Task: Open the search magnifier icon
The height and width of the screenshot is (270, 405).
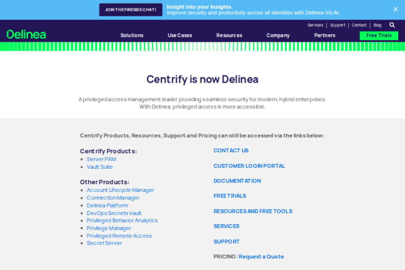Action: [392, 25]
